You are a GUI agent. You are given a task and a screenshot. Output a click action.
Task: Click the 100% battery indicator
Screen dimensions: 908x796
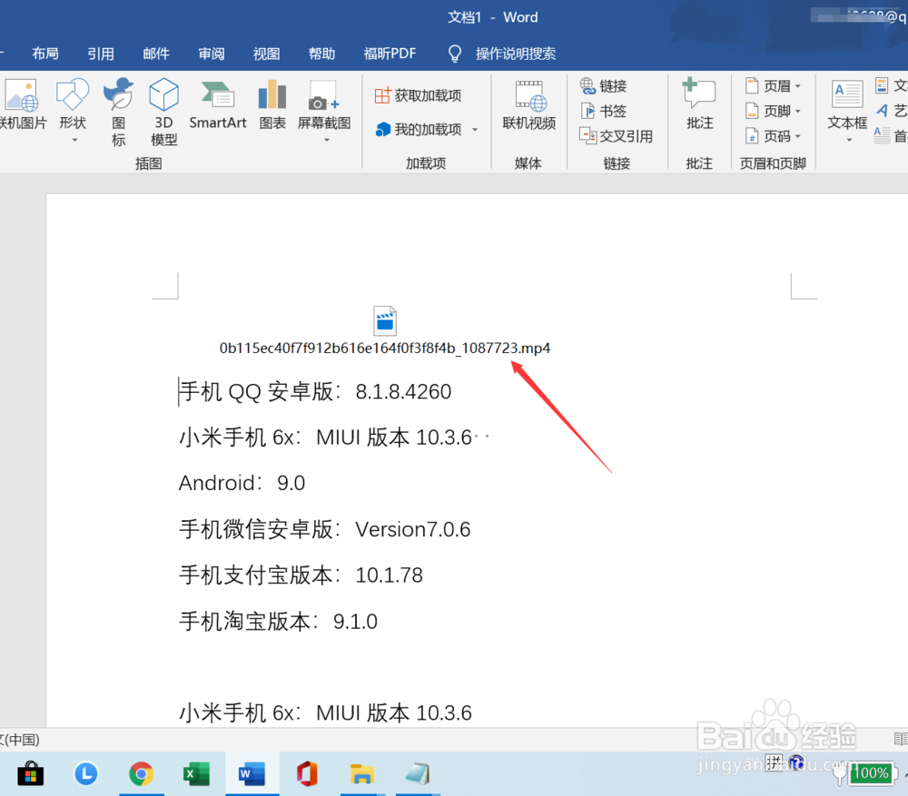click(x=871, y=772)
